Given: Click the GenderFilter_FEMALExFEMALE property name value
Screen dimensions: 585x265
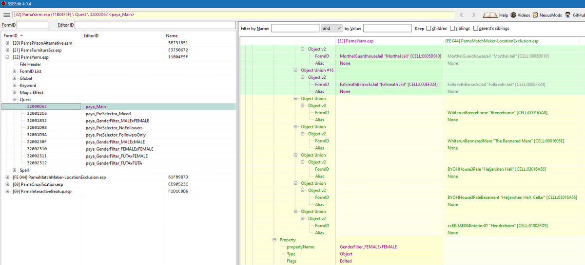Looking at the screenshot, I should 369,247.
